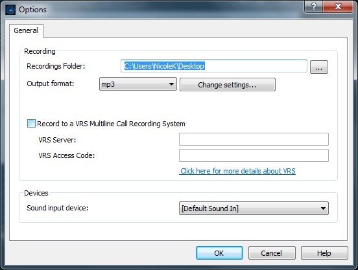The height and width of the screenshot is (270, 358).
Task: Click the Default Sound In dropdown arrow
Action: [x=323, y=208]
